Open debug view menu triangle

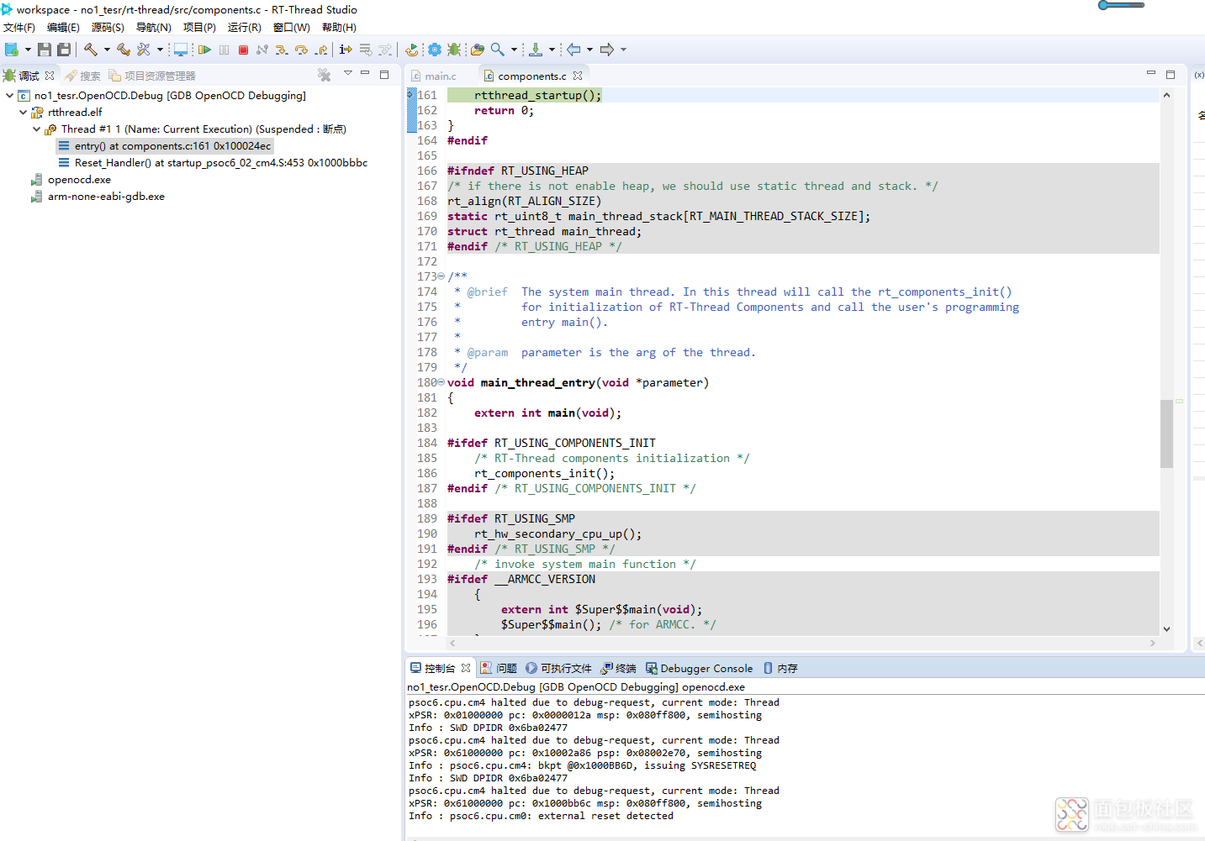(x=348, y=73)
